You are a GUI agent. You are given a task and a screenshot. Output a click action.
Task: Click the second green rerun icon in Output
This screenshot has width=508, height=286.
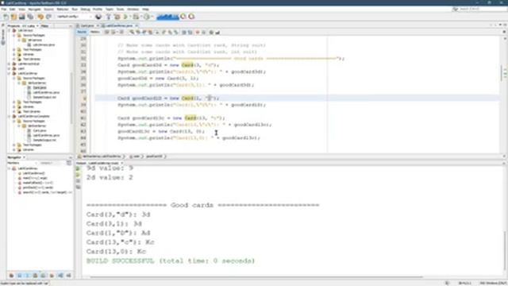[78, 175]
